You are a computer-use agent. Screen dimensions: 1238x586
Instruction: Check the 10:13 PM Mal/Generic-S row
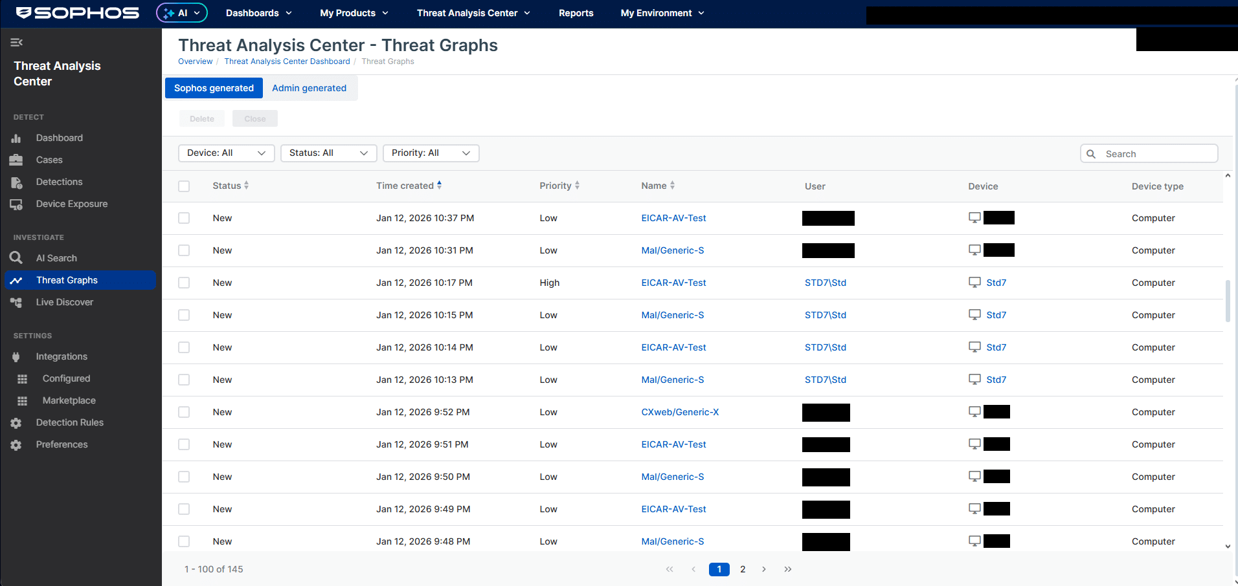click(x=184, y=380)
